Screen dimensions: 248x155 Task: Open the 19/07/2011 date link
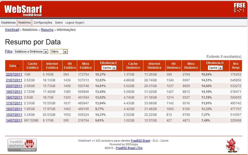[14, 92]
